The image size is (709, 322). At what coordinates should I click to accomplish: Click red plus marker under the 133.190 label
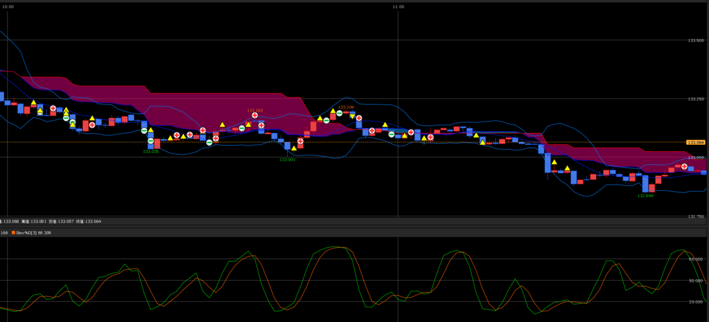coord(255,116)
